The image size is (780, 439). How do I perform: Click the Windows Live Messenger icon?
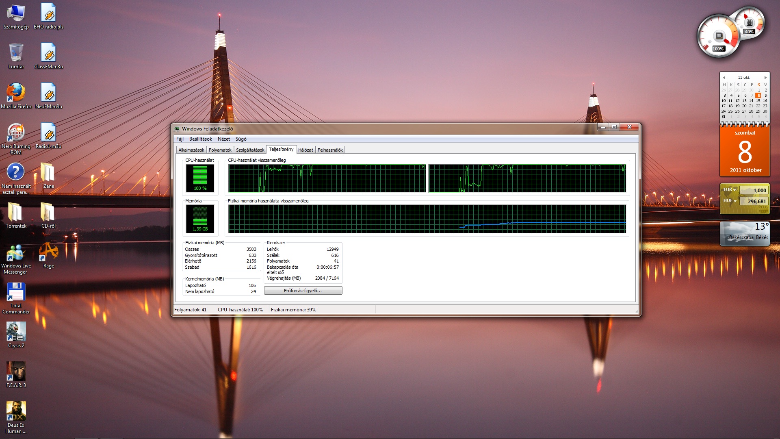tap(16, 253)
